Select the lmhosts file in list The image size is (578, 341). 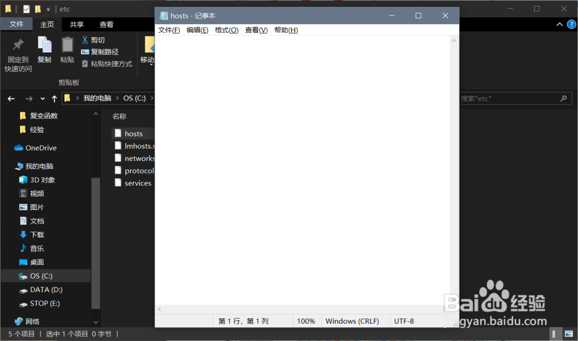134,146
